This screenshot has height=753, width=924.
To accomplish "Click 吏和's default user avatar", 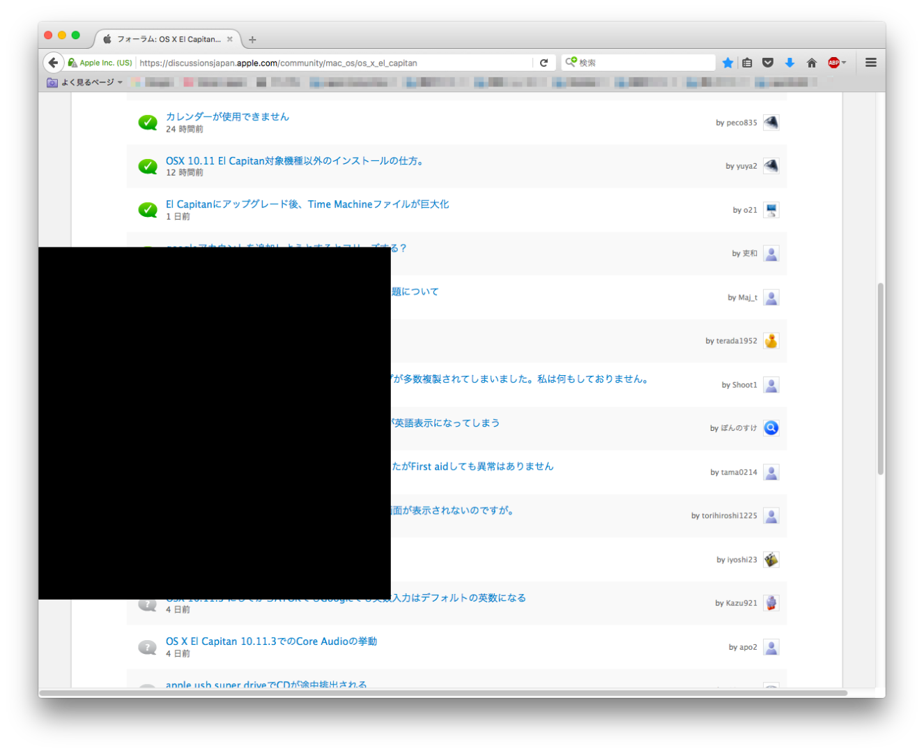I will (771, 254).
